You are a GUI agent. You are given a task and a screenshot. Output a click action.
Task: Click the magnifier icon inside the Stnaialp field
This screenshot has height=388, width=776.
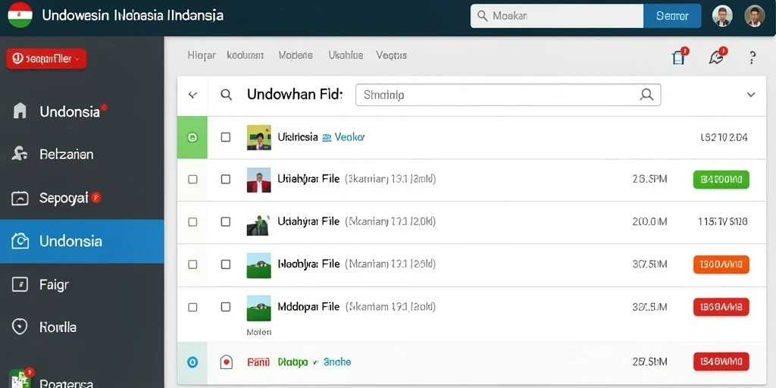[x=646, y=95]
